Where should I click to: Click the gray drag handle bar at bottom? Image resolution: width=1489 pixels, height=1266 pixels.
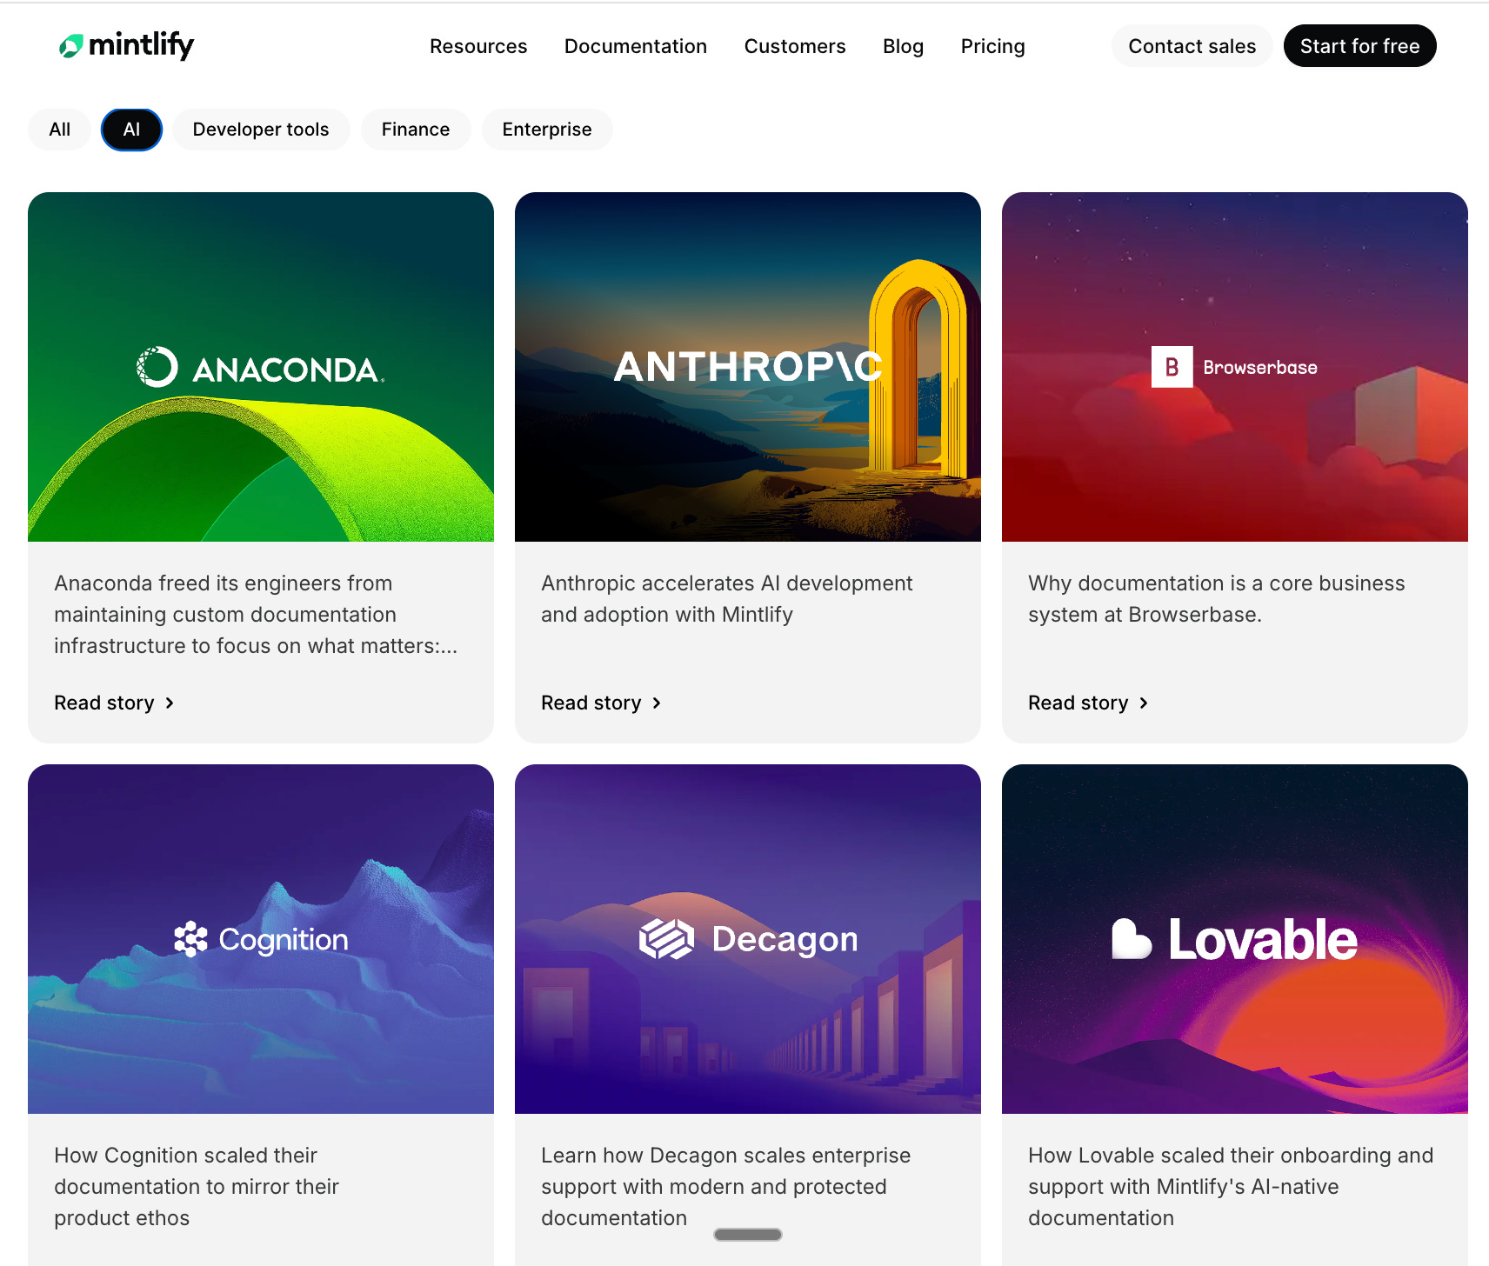click(x=748, y=1235)
